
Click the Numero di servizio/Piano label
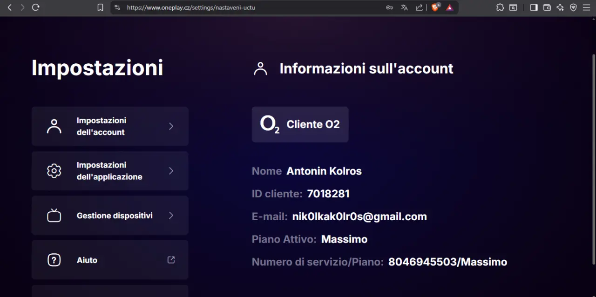[x=318, y=262]
